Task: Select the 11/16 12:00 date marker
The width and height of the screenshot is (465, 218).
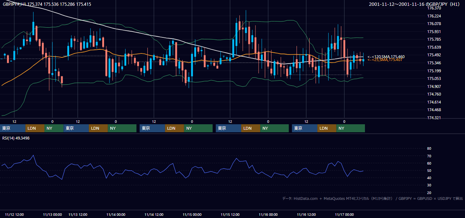Action: click(x=306, y=215)
